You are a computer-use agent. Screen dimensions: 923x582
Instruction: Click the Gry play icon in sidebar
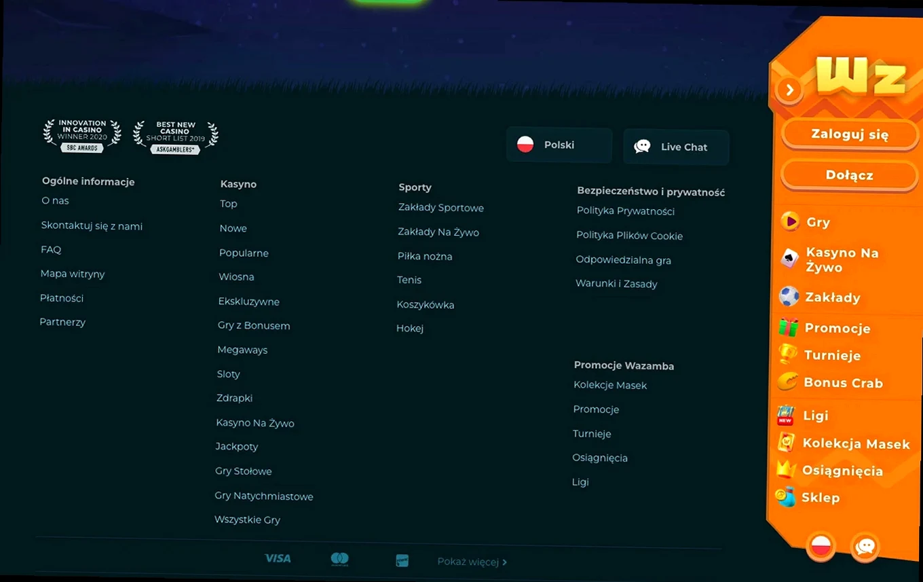tap(789, 221)
